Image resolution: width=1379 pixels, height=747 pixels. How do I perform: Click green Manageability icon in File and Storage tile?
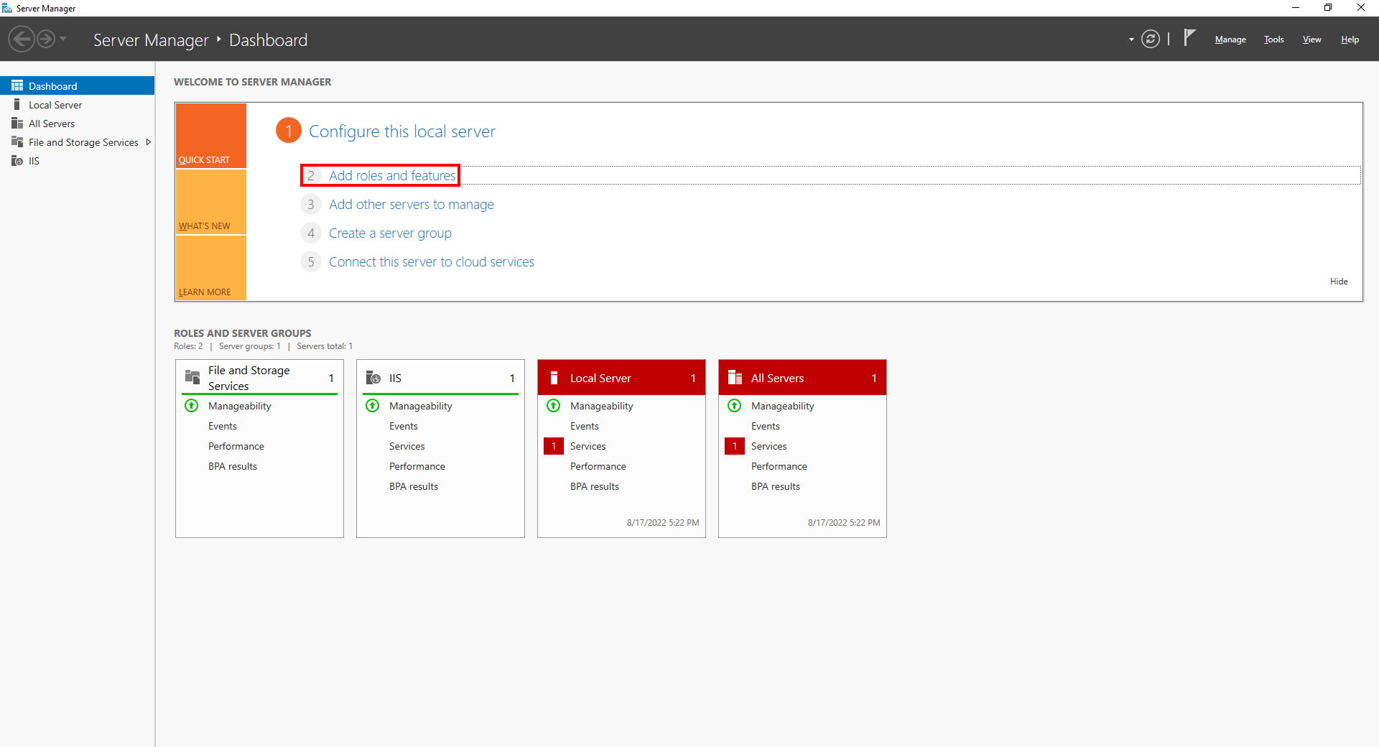point(192,405)
